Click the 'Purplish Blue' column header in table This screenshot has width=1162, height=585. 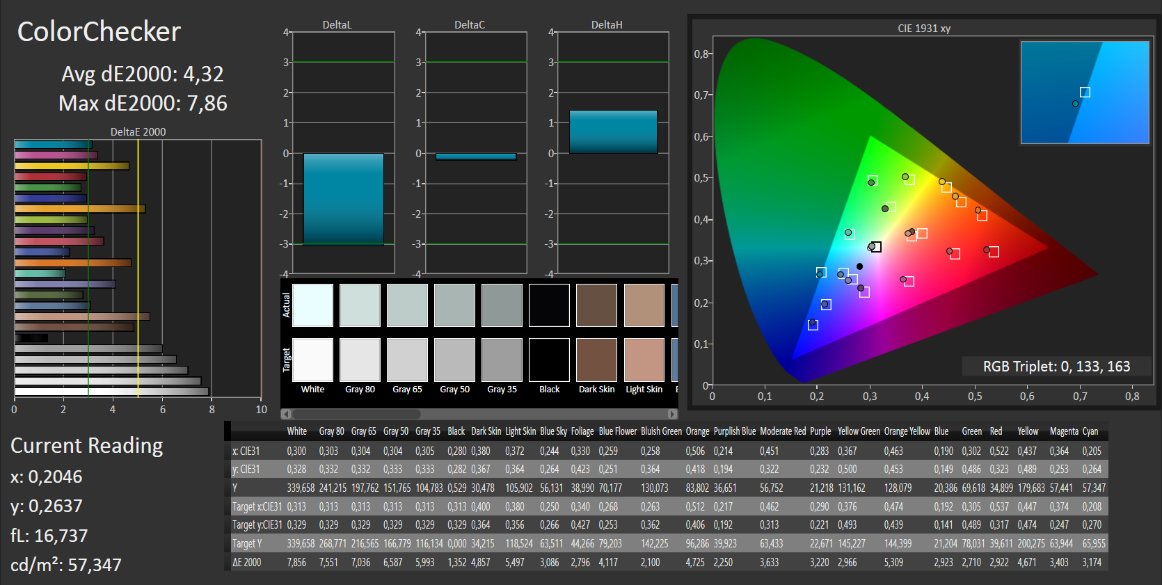735,431
